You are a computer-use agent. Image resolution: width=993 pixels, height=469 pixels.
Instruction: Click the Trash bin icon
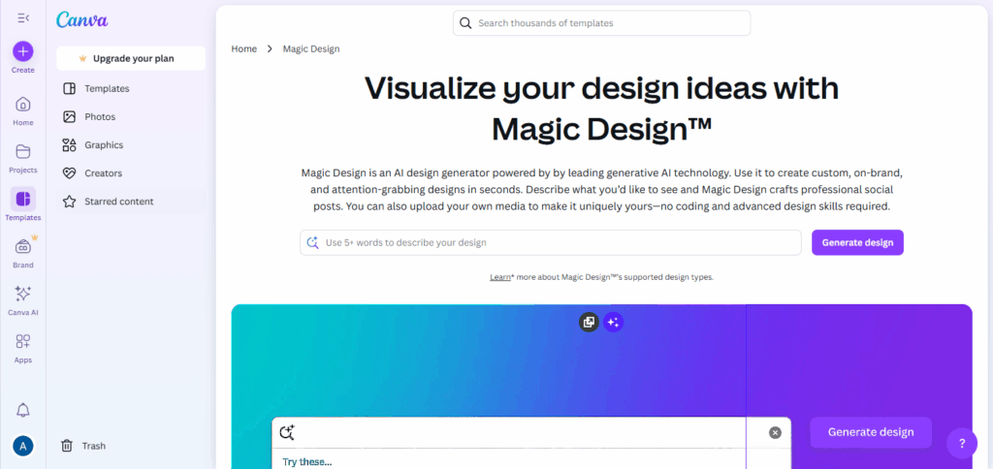click(67, 446)
